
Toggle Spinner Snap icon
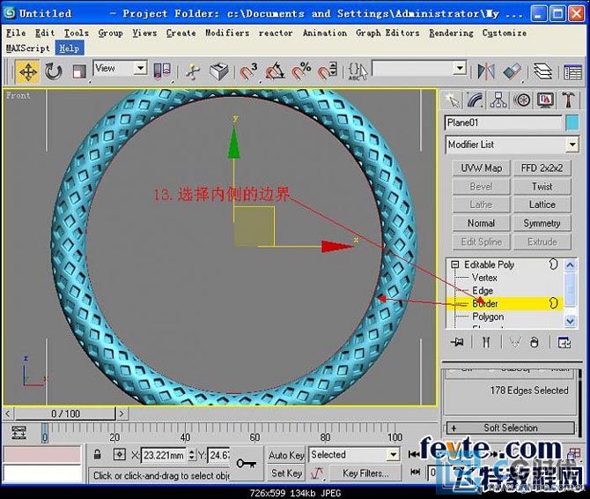(x=327, y=71)
